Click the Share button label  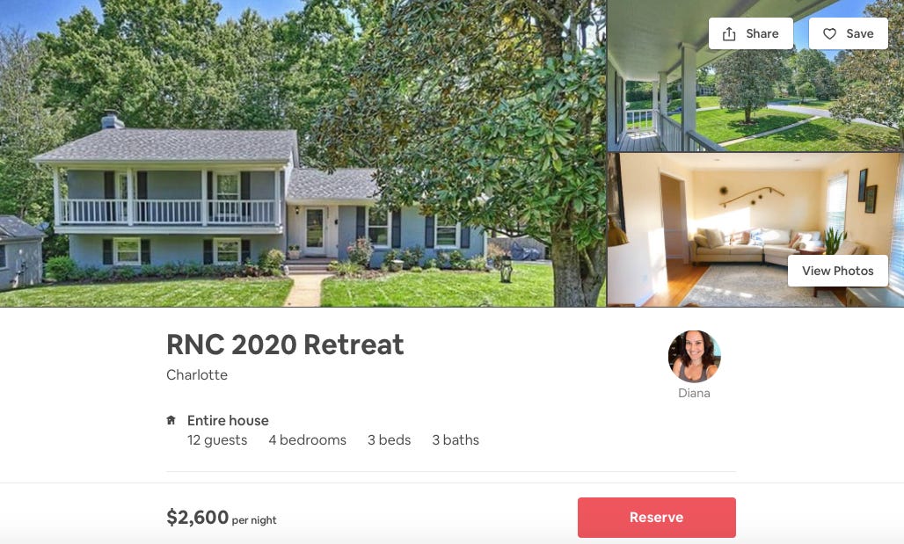coord(762,34)
